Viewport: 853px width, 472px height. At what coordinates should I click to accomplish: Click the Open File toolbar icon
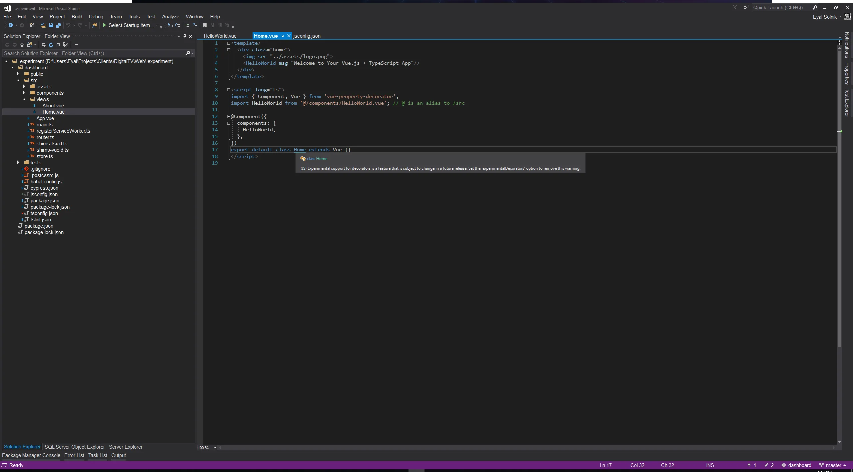pos(43,25)
